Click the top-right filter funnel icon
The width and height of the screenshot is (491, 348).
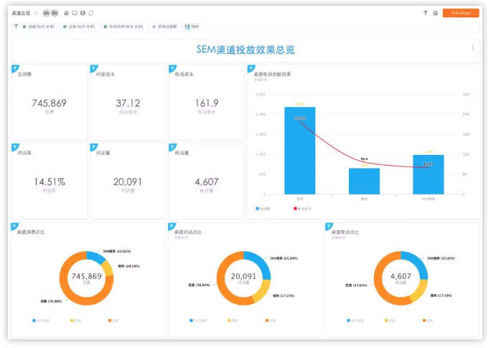click(x=426, y=13)
